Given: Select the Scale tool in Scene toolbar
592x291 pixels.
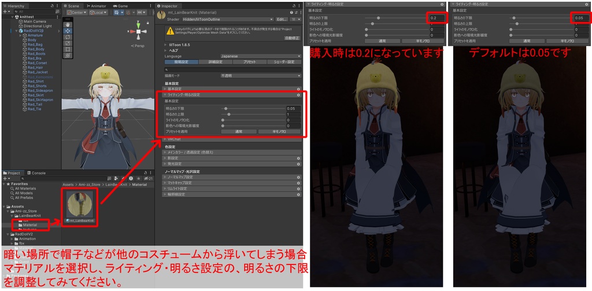Looking at the screenshot, I should pyautogui.click(x=68, y=43).
